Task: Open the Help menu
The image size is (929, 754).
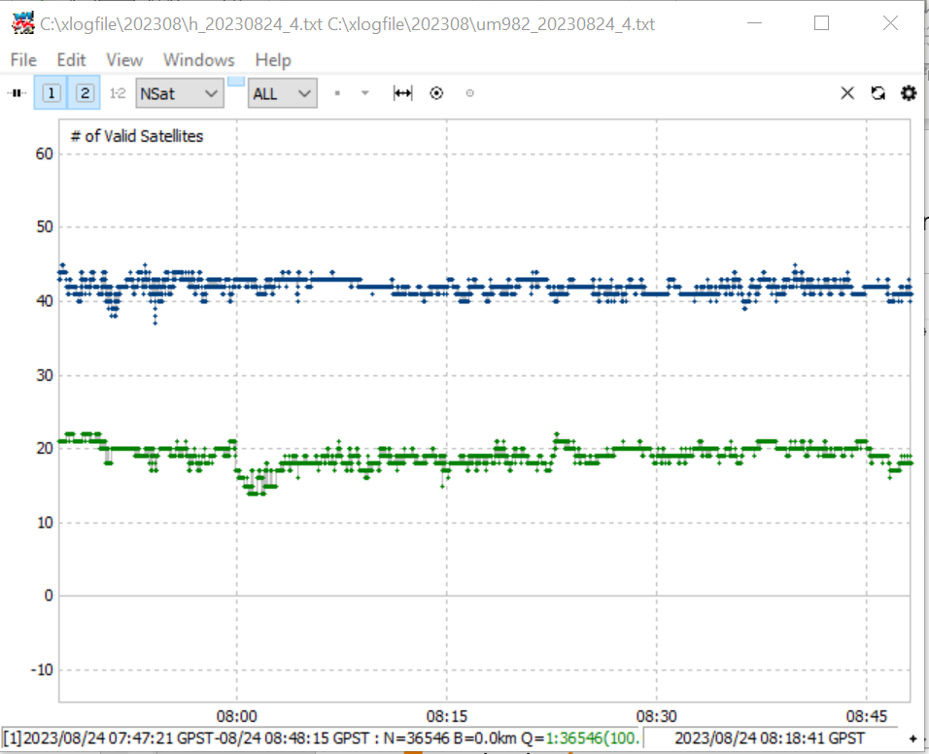Action: pos(273,60)
